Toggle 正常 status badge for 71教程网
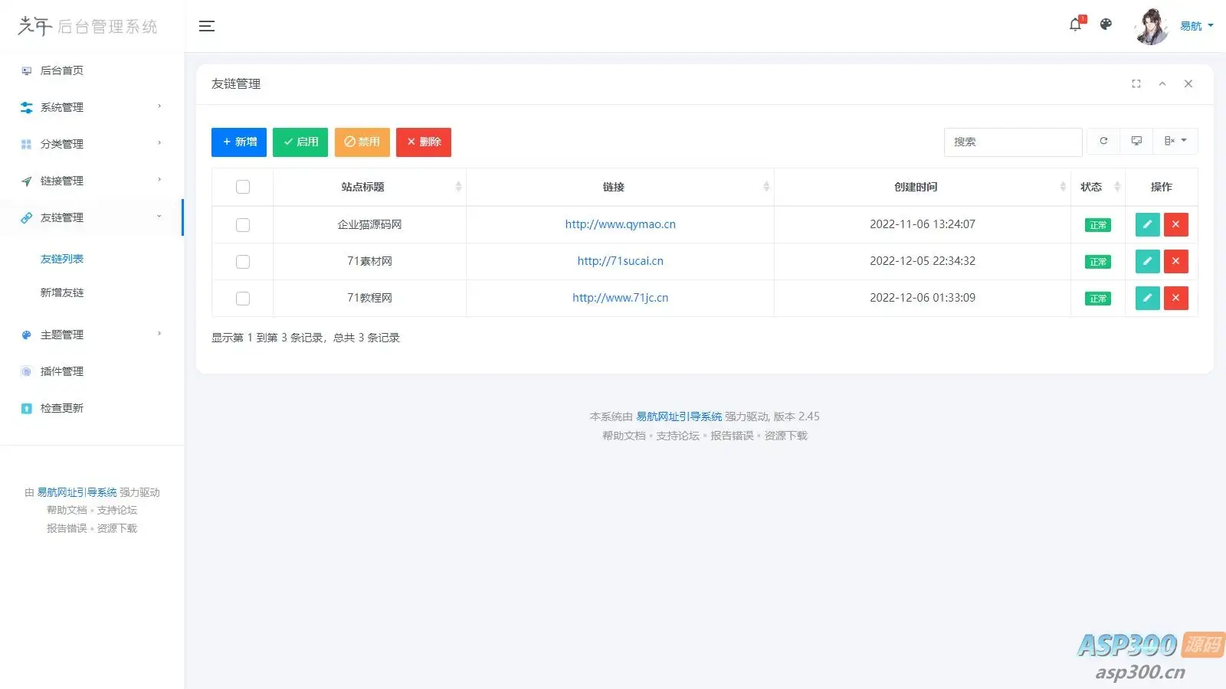The width and height of the screenshot is (1226, 689). [1098, 299]
